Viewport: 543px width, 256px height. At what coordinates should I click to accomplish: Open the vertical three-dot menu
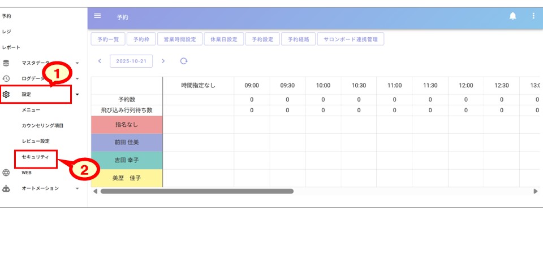pos(533,16)
